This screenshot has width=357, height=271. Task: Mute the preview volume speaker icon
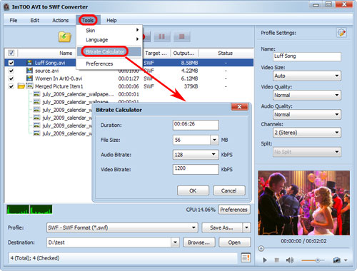click(x=289, y=260)
